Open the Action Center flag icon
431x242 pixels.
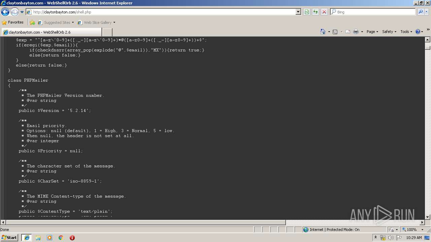coord(399,238)
